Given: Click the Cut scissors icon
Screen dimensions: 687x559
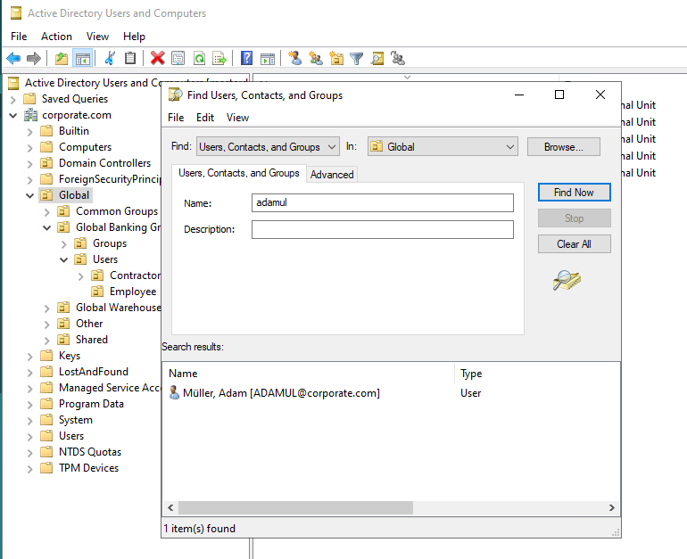Looking at the screenshot, I should pos(110,58).
